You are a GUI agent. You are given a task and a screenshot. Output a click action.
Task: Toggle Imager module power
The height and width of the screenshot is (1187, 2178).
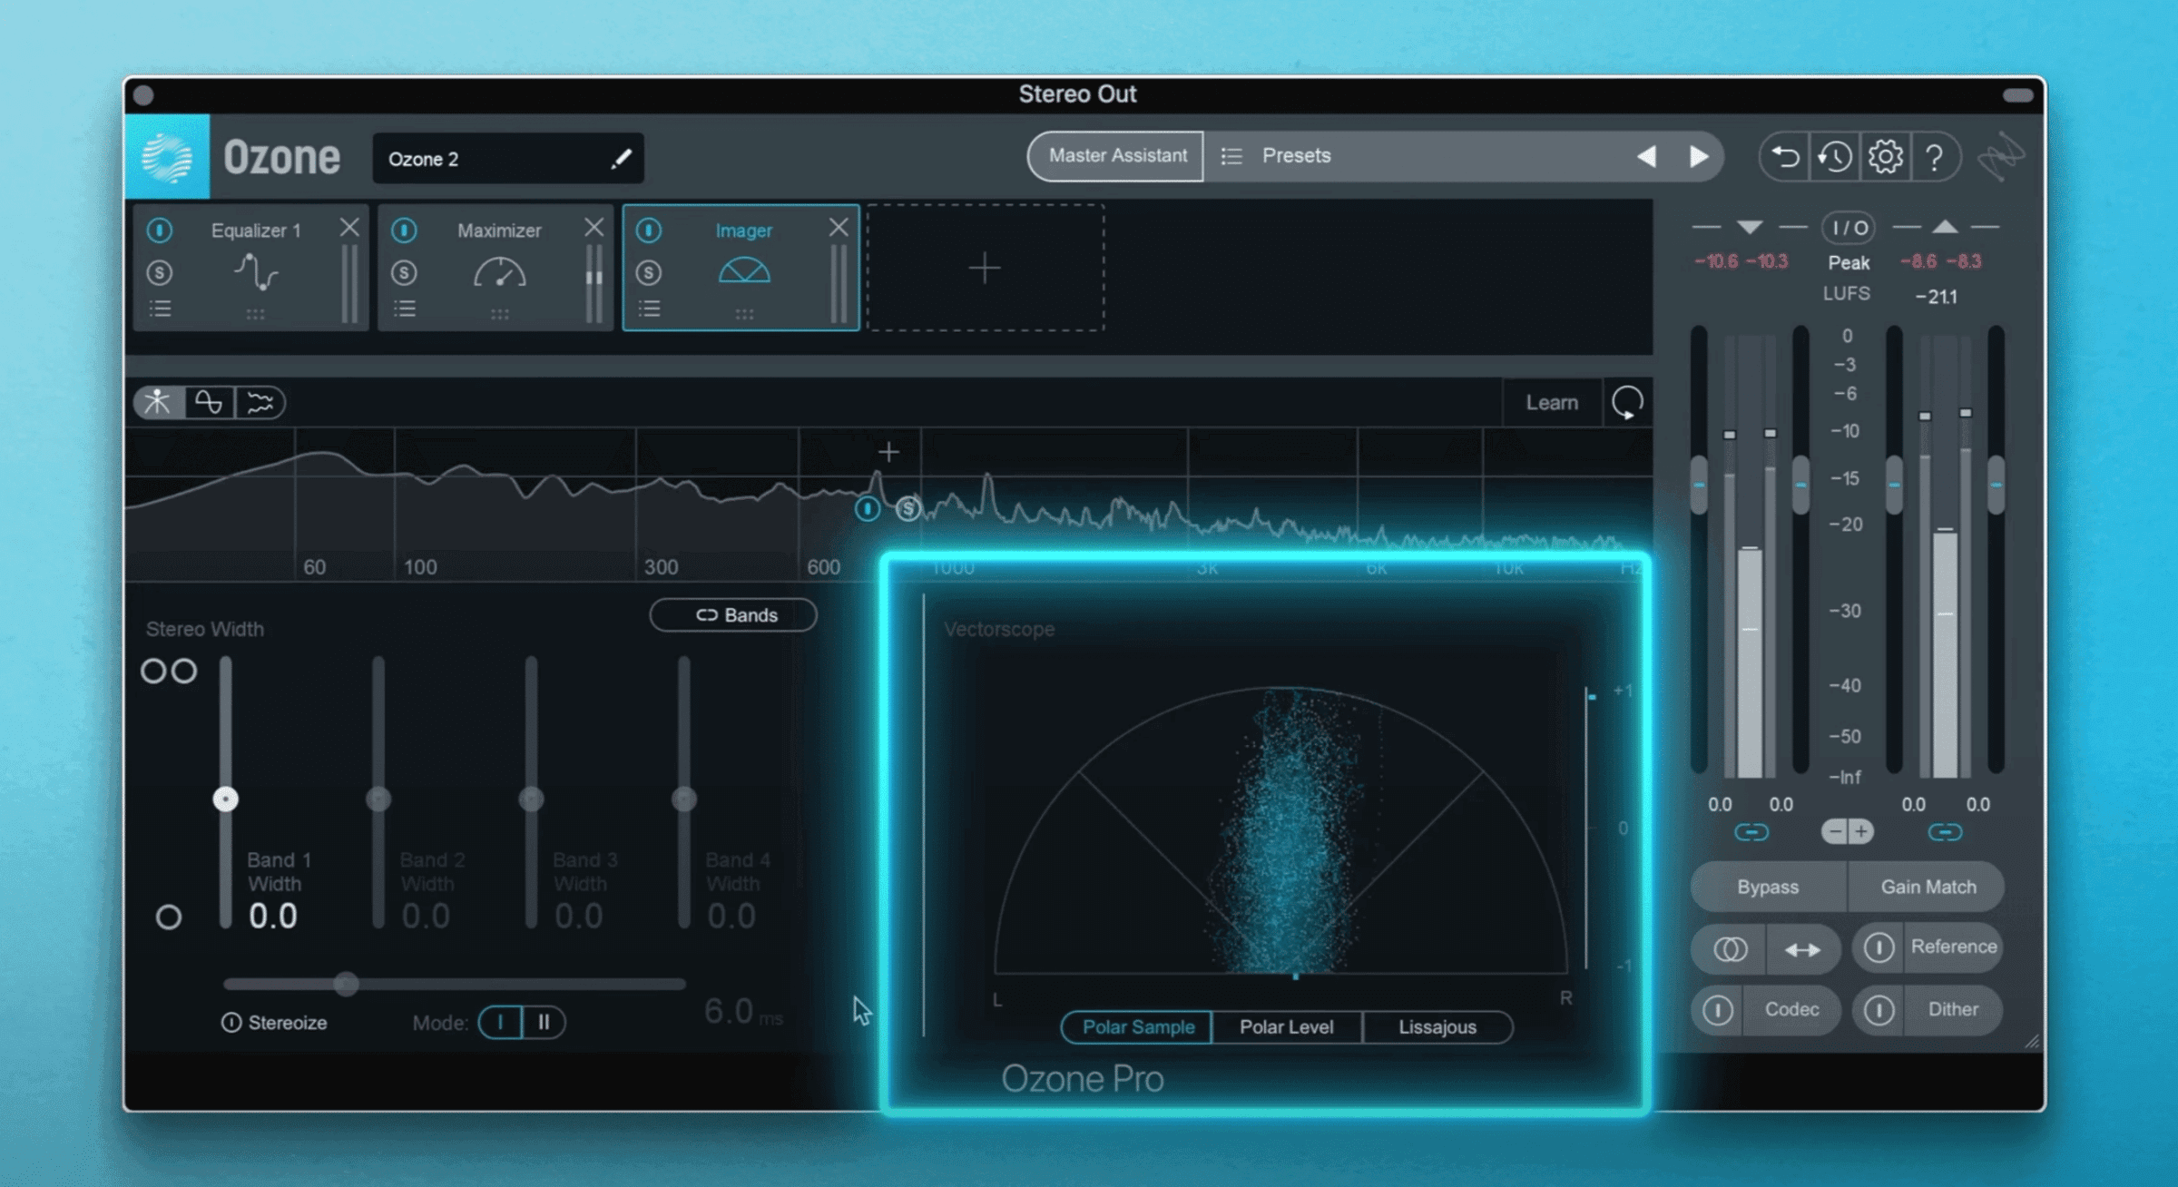[x=649, y=231]
